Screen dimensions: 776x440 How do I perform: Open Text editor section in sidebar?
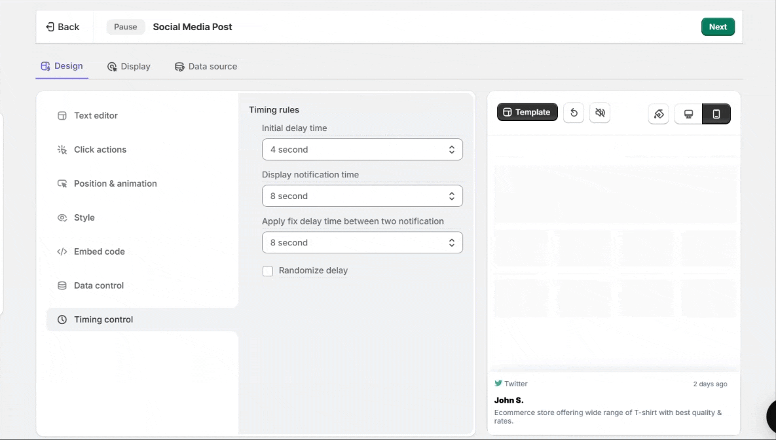click(x=96, y=115)
